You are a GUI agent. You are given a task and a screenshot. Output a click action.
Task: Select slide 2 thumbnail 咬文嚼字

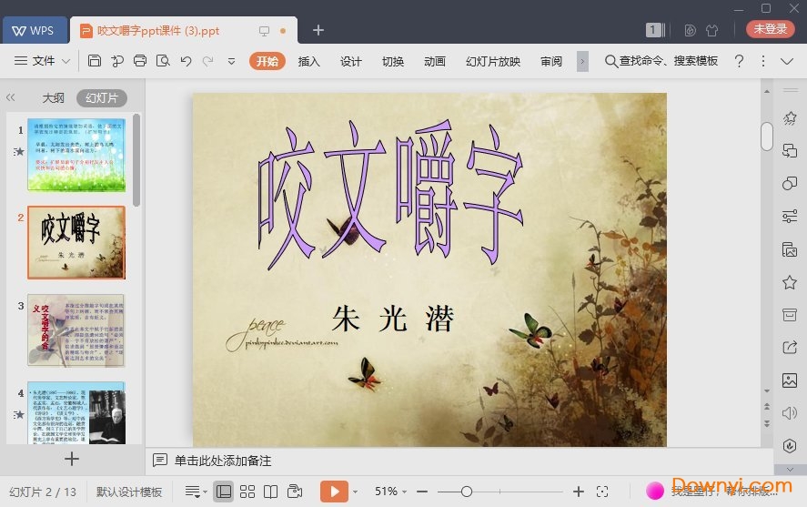point(76,242)
